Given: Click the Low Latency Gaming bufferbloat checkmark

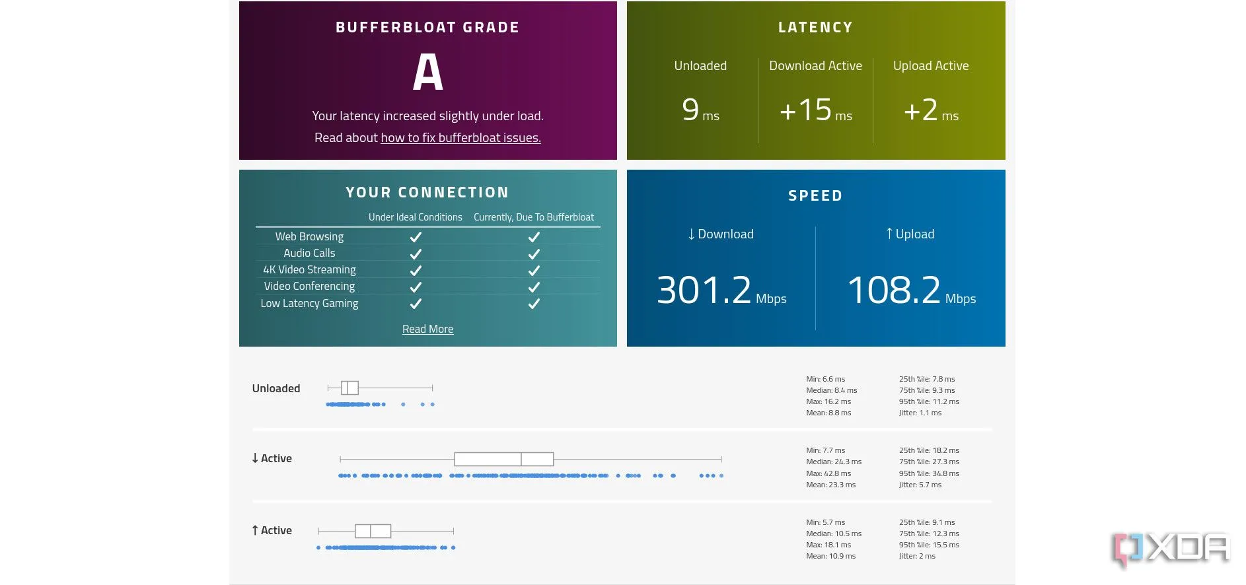Looking at the screenshot, I should pos(534,304).
